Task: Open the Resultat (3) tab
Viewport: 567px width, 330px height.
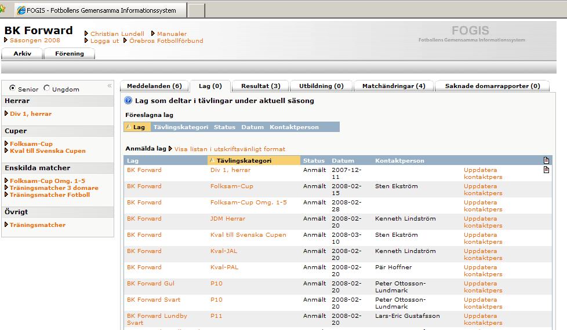Action: [x=261, y=86]
